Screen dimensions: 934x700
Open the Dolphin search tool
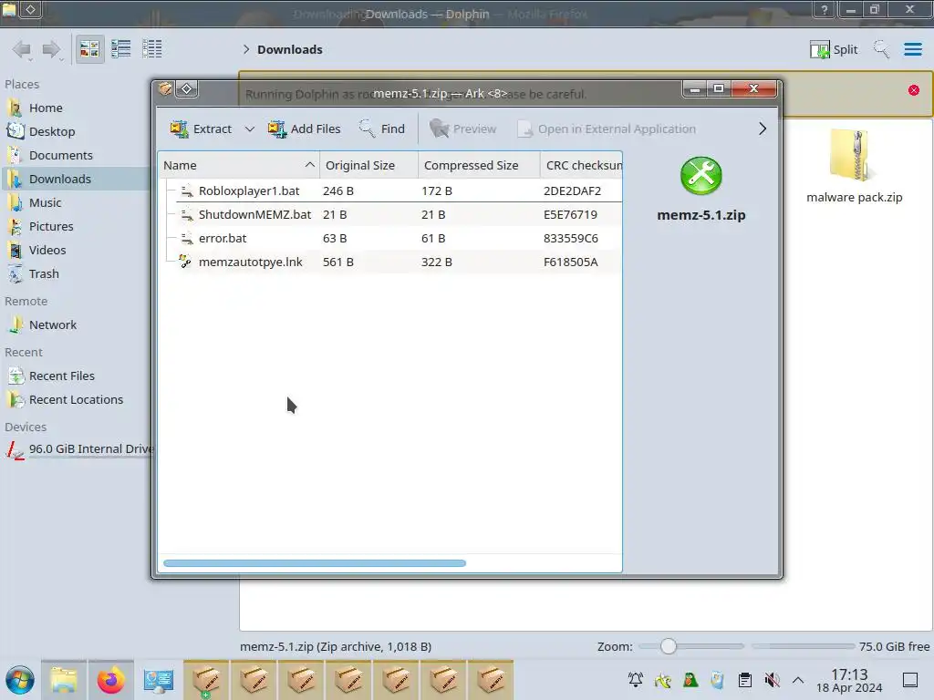[x=881, y=49]
